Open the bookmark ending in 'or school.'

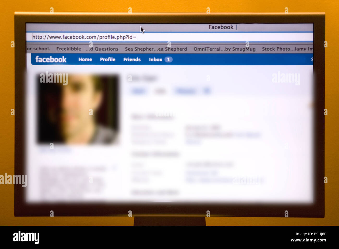click(x=38, y=49)
